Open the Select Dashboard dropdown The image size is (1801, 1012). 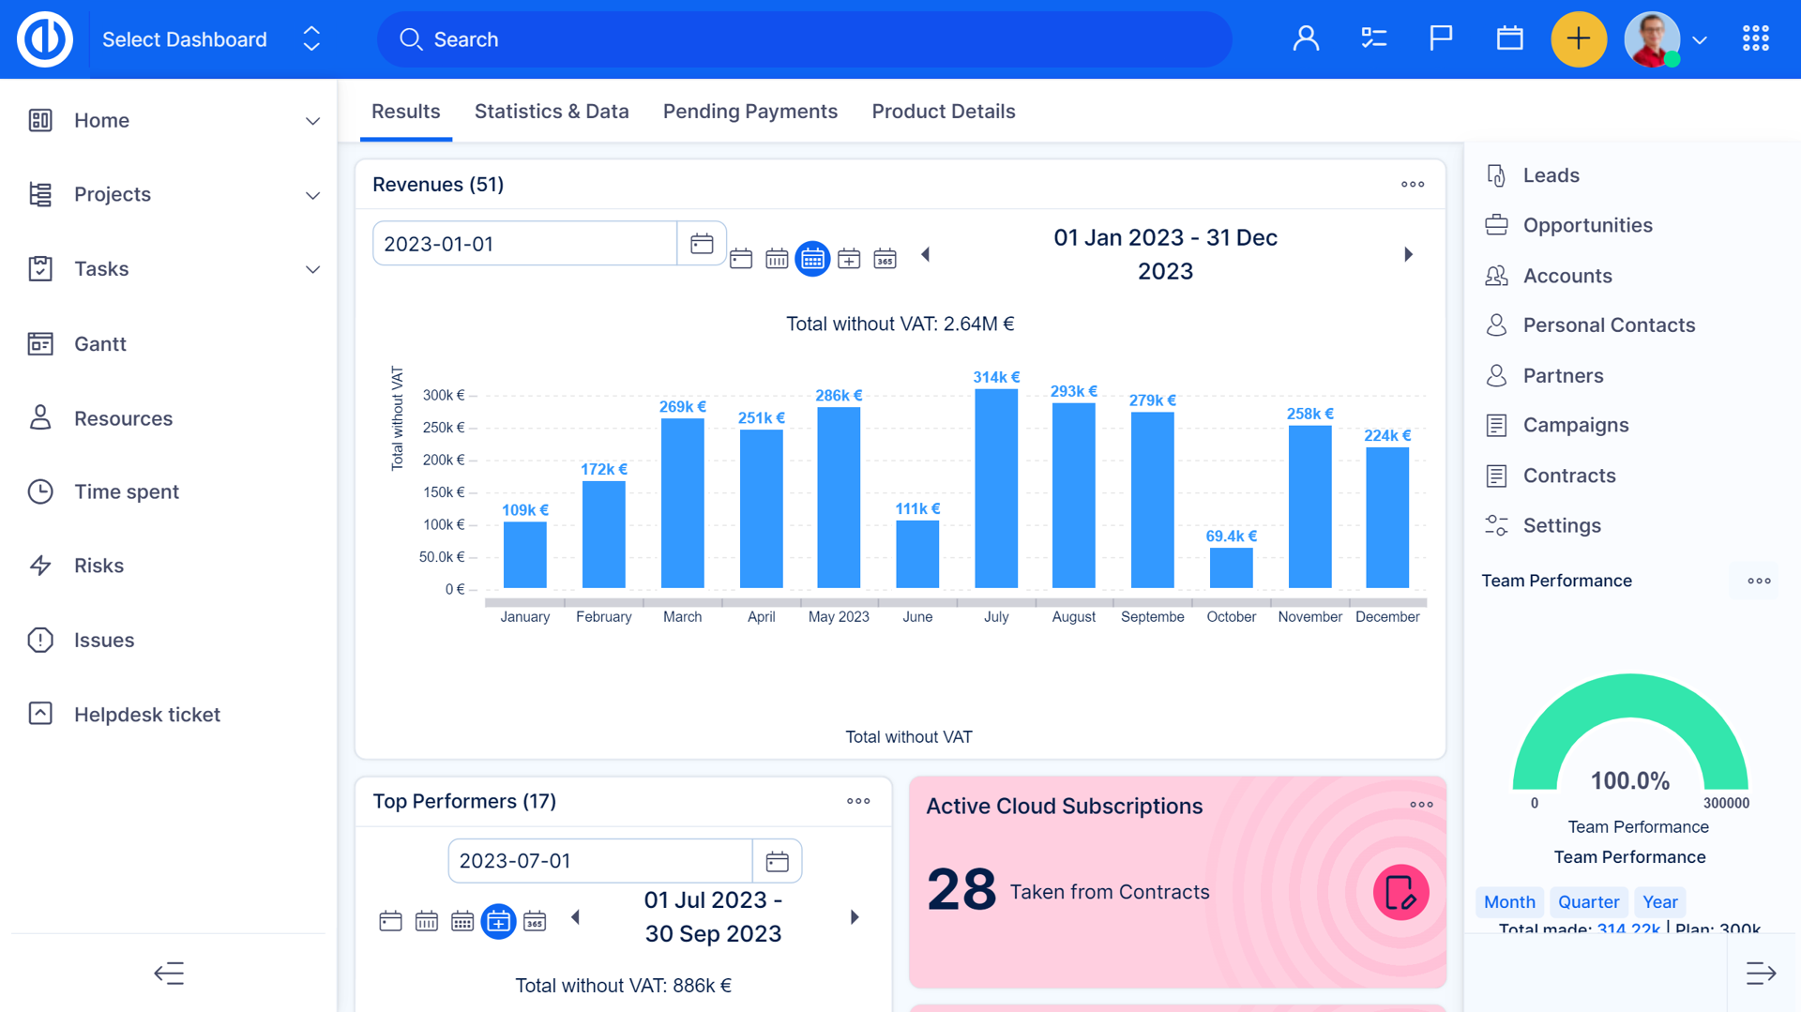[x=310, y=39]
